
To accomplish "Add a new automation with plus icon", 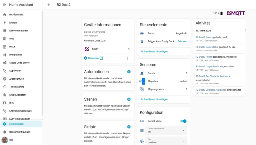I will point(129,72).
